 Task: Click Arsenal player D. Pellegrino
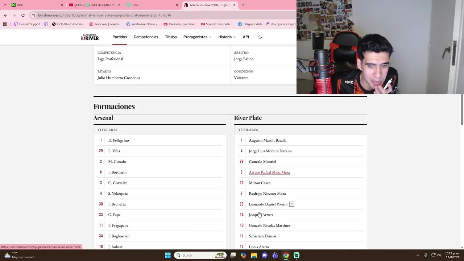pos(119,140)
